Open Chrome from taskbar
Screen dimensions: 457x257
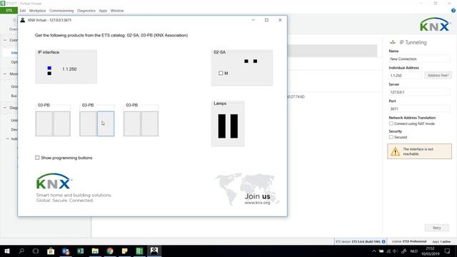click(x=110, y=251)
